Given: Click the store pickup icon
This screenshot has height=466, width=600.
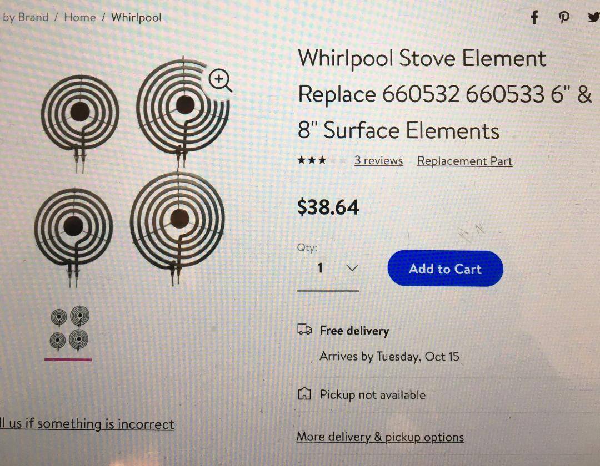Looking at the screenshot, I should 304,394.
